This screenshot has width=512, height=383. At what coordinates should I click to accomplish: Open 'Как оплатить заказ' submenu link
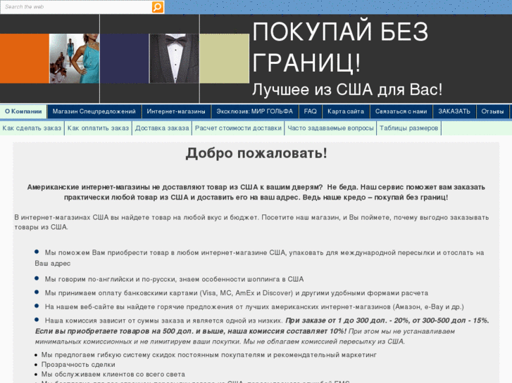click(98, 128)
